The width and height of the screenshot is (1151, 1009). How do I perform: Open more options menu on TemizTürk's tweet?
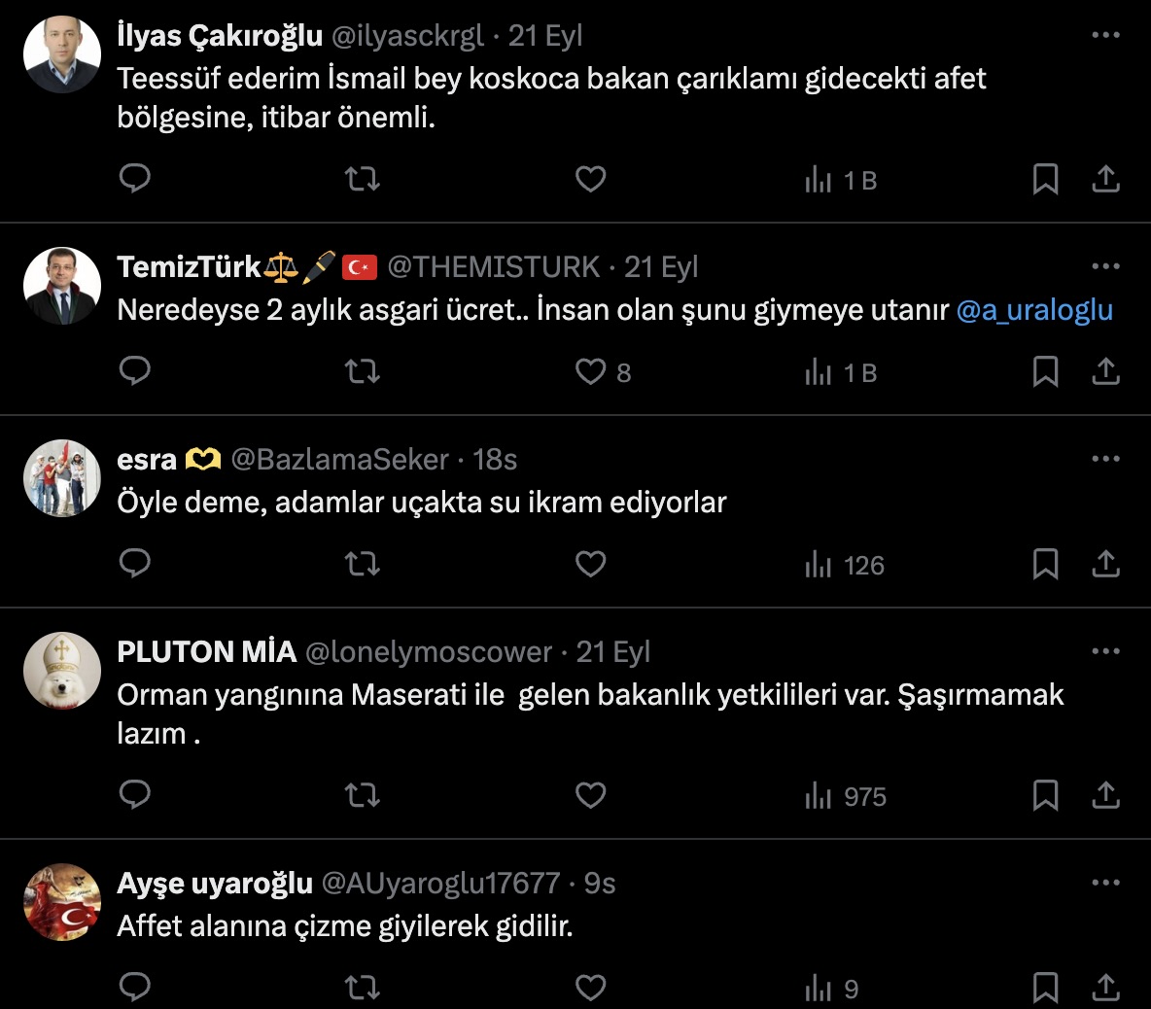(x=1105, y=266)
